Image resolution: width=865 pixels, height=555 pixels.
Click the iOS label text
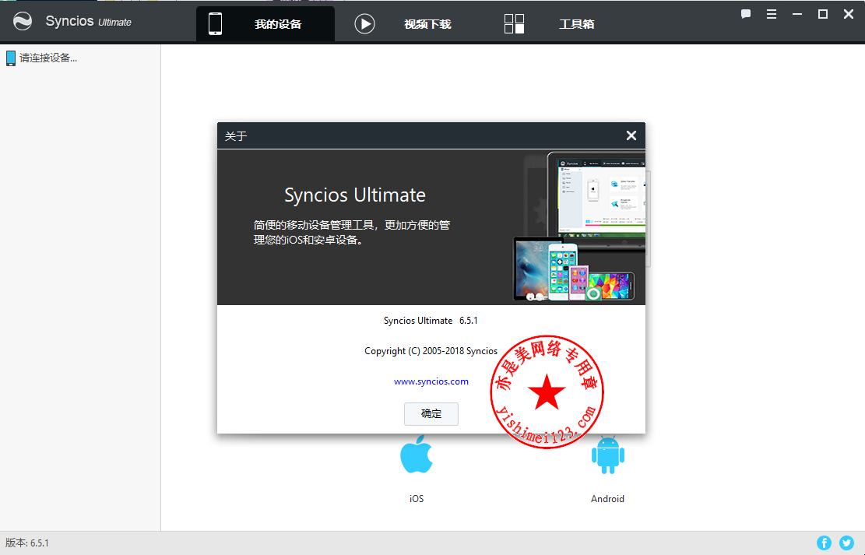(417, 499)
